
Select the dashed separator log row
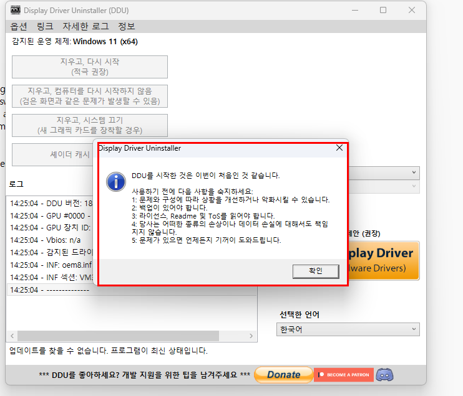132,290
